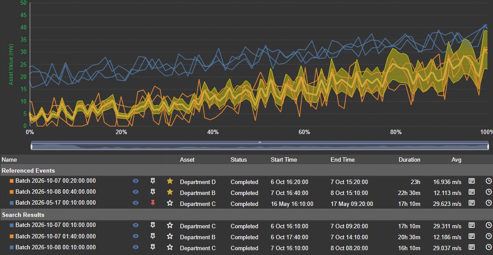Star Batch 2026-10-07 00:10:00.000

point(170,225)
